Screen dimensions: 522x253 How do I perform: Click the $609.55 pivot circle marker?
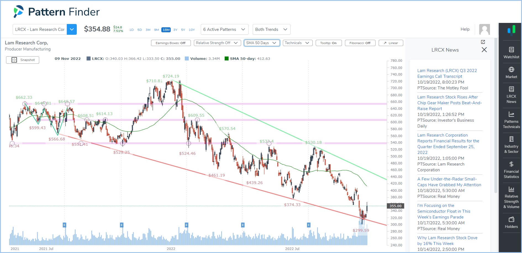197,120
